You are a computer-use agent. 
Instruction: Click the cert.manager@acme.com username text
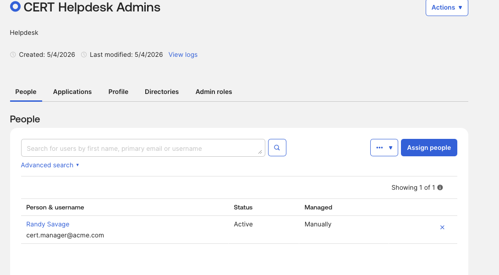[x=65, y=235]
